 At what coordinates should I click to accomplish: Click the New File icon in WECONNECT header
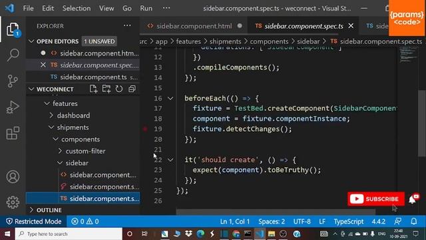[93, 89]
